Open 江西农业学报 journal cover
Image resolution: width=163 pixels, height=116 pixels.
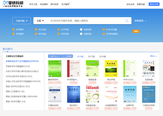click(x=149, y=94)
